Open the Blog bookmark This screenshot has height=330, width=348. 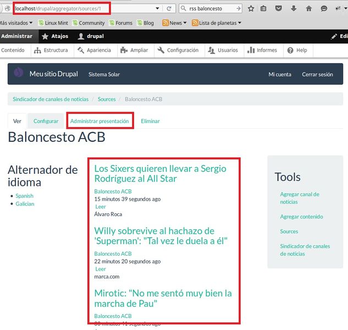tap(146, 23)
